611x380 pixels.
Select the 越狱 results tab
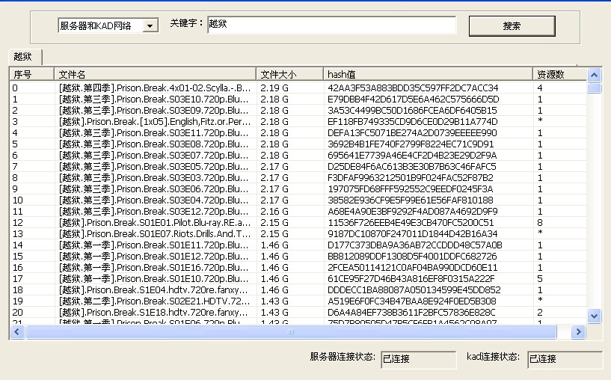(25, 57)
